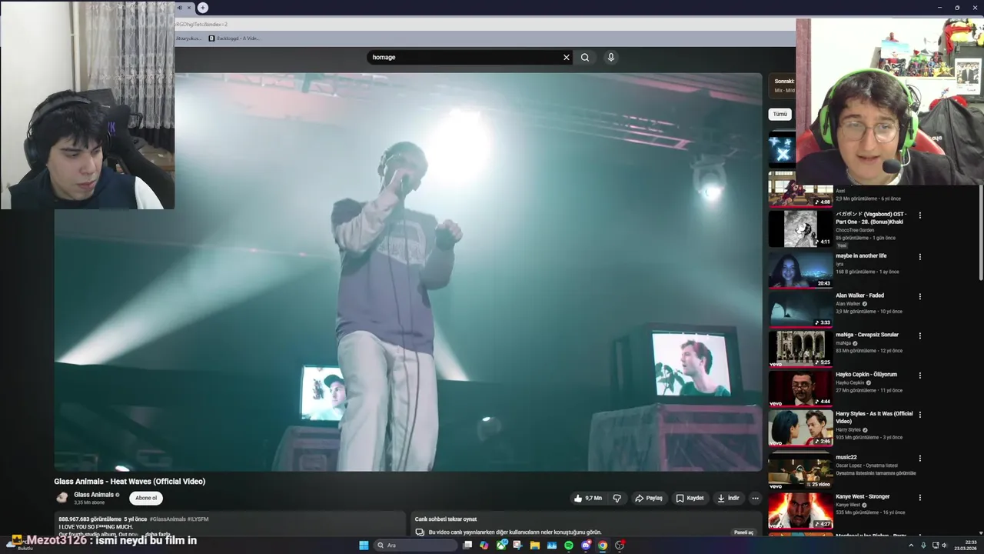Click the Heat Waves video player
Viewport: 984px width, 554px height.
(407, 272)
